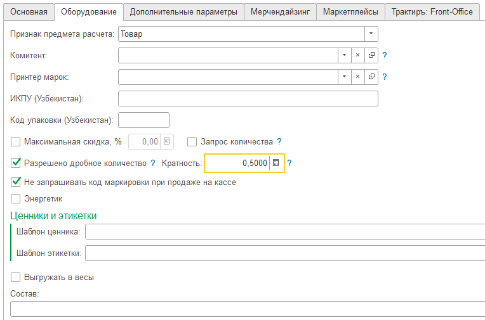Switch to the Основная tab
Image resolution: width=485 pixels, height=320 pixels.
tap(29, 12)
